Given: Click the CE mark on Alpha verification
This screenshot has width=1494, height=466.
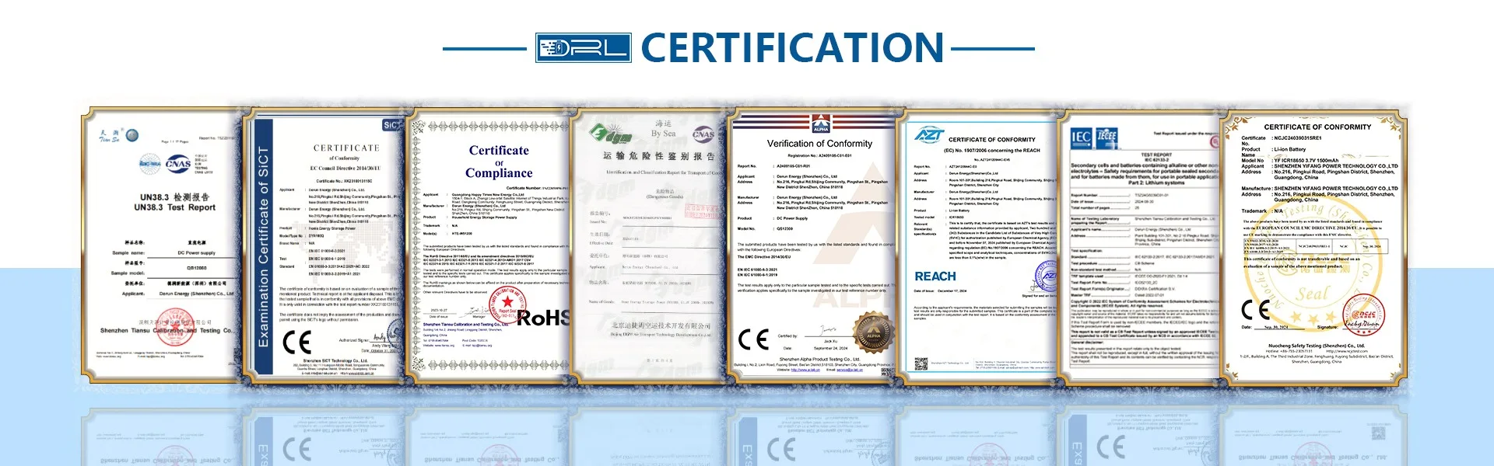Looking at the screenshot, I should click(x=752, y=339).
